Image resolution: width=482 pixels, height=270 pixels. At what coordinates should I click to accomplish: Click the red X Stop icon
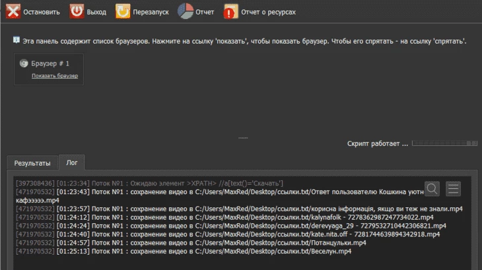tap(13, 12)
